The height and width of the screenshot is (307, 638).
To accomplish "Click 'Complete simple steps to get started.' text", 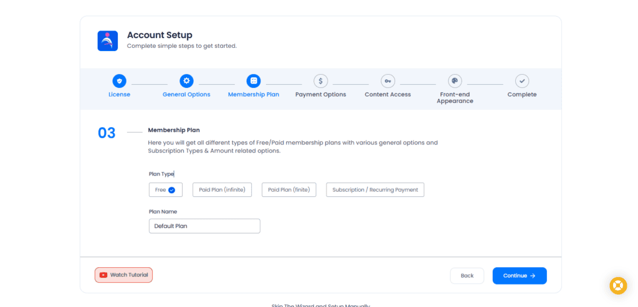I will click(x=182, y=46).
